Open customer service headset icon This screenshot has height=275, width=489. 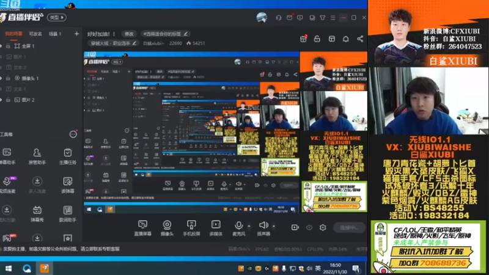[279, 18]
